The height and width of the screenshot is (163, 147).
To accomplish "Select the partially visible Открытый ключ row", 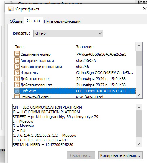I will [75, 96].
